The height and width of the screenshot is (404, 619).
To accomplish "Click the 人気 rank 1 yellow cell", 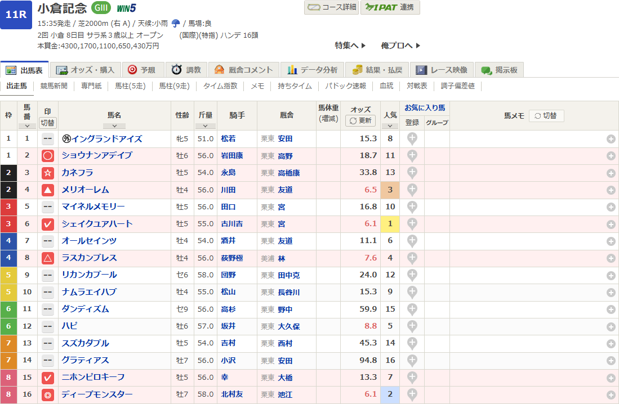I will pyautogui.click(x=390, y=224).
